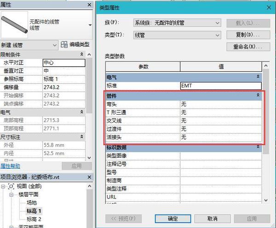The width and height of the screenshot is (276, 228).
Task: Collapse the 标识数据 group chevron
Action: tap(258, 148)
